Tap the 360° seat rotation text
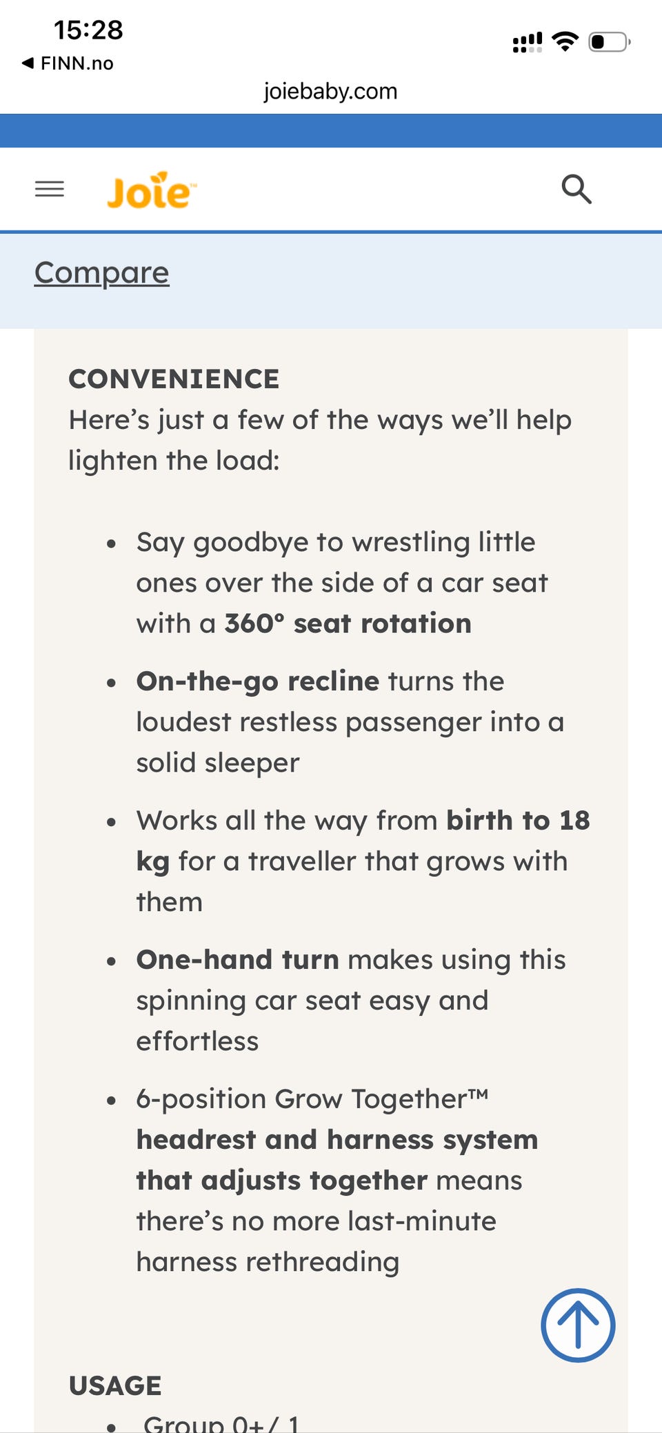This screenshot has width=662, height=1433. coord(348,623)
